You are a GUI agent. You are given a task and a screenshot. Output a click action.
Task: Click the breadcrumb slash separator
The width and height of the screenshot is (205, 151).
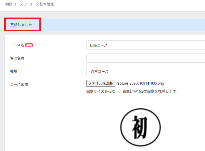point(26,4)
